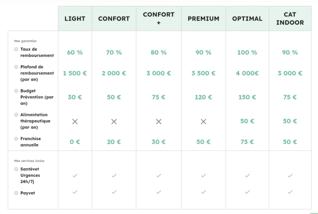Click the 100 % reimbursement rate value
The height and width of the screenshot is (214, 318).
click(247, 52)
